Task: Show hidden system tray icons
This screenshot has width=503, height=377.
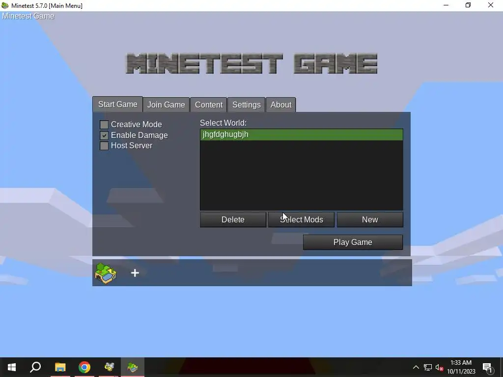Action: point(416,367)
